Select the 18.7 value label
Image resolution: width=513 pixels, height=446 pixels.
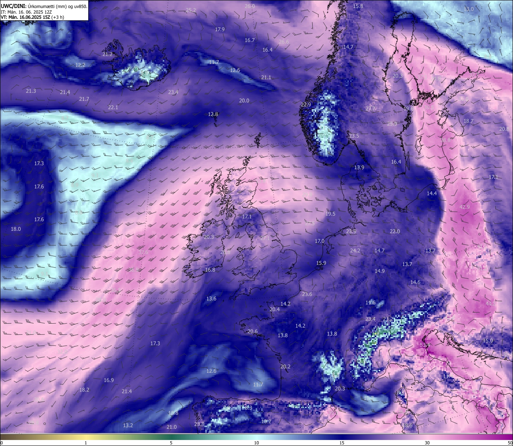[x=469, y=121]
